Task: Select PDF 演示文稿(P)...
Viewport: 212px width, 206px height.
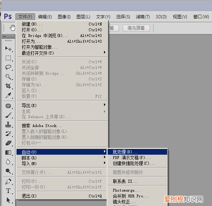Action: click(137, 158)
